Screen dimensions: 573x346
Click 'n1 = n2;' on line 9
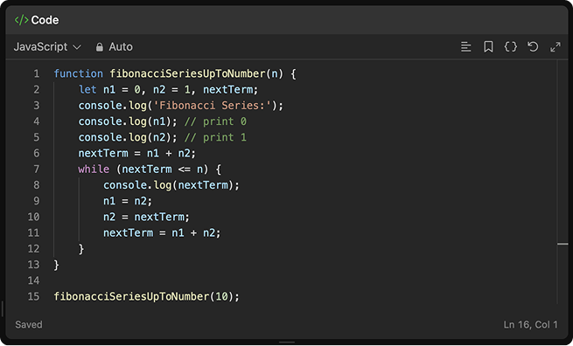pos(128,201)
